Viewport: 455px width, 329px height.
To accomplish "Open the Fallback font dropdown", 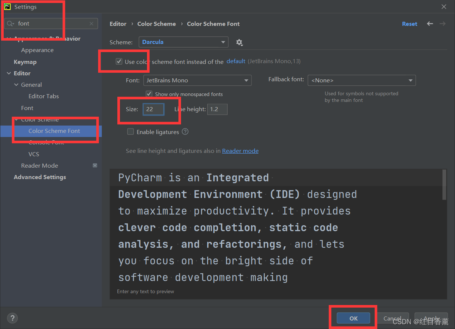I will (361, 80).
